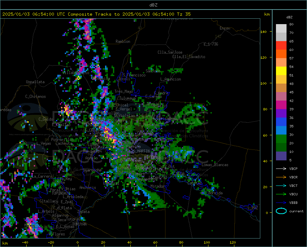Click the Cacheuta place label
This screenshot has height=247, width=307.
point(64,143)
